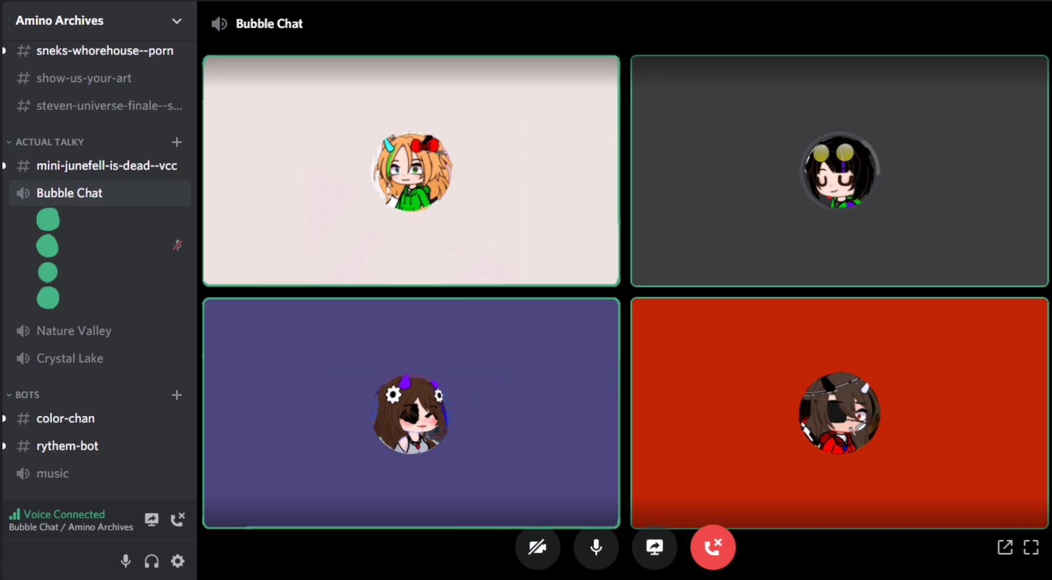Collapse the ACTUAL TALKY category
The width and height of the screenshot is (1052, 580).
[49, 142]
